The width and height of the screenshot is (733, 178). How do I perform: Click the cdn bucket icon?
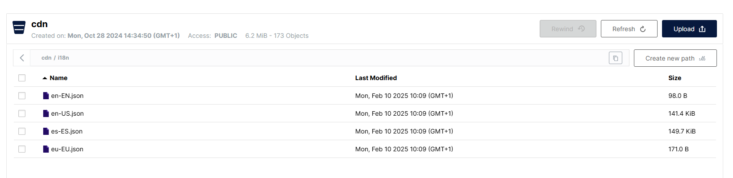[x=19, y=28]
